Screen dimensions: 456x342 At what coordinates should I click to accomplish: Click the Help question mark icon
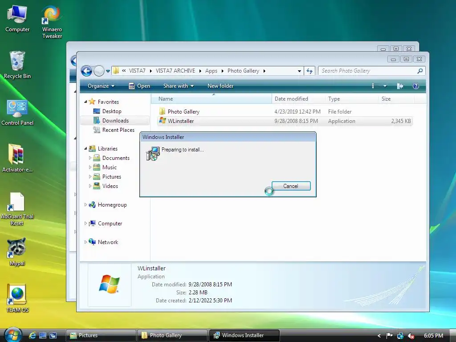coord(416,86)
